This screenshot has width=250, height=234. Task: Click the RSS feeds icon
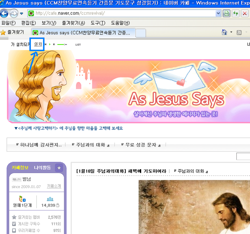[x=239, y=32]
